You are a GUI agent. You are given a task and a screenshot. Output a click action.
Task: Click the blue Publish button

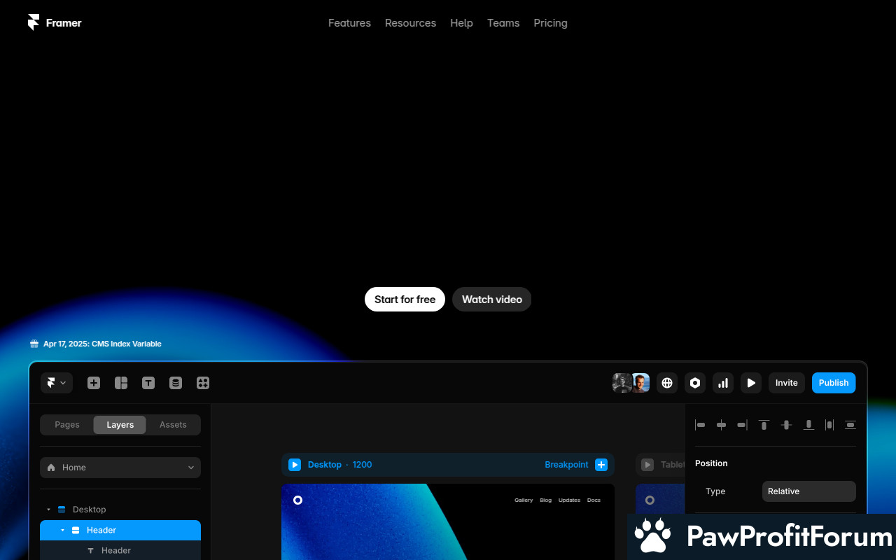(834, 383)
